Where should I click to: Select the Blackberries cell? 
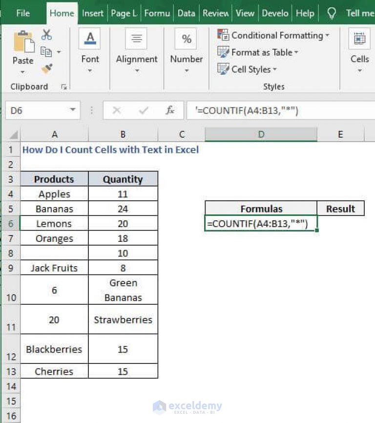coord(54,349)
